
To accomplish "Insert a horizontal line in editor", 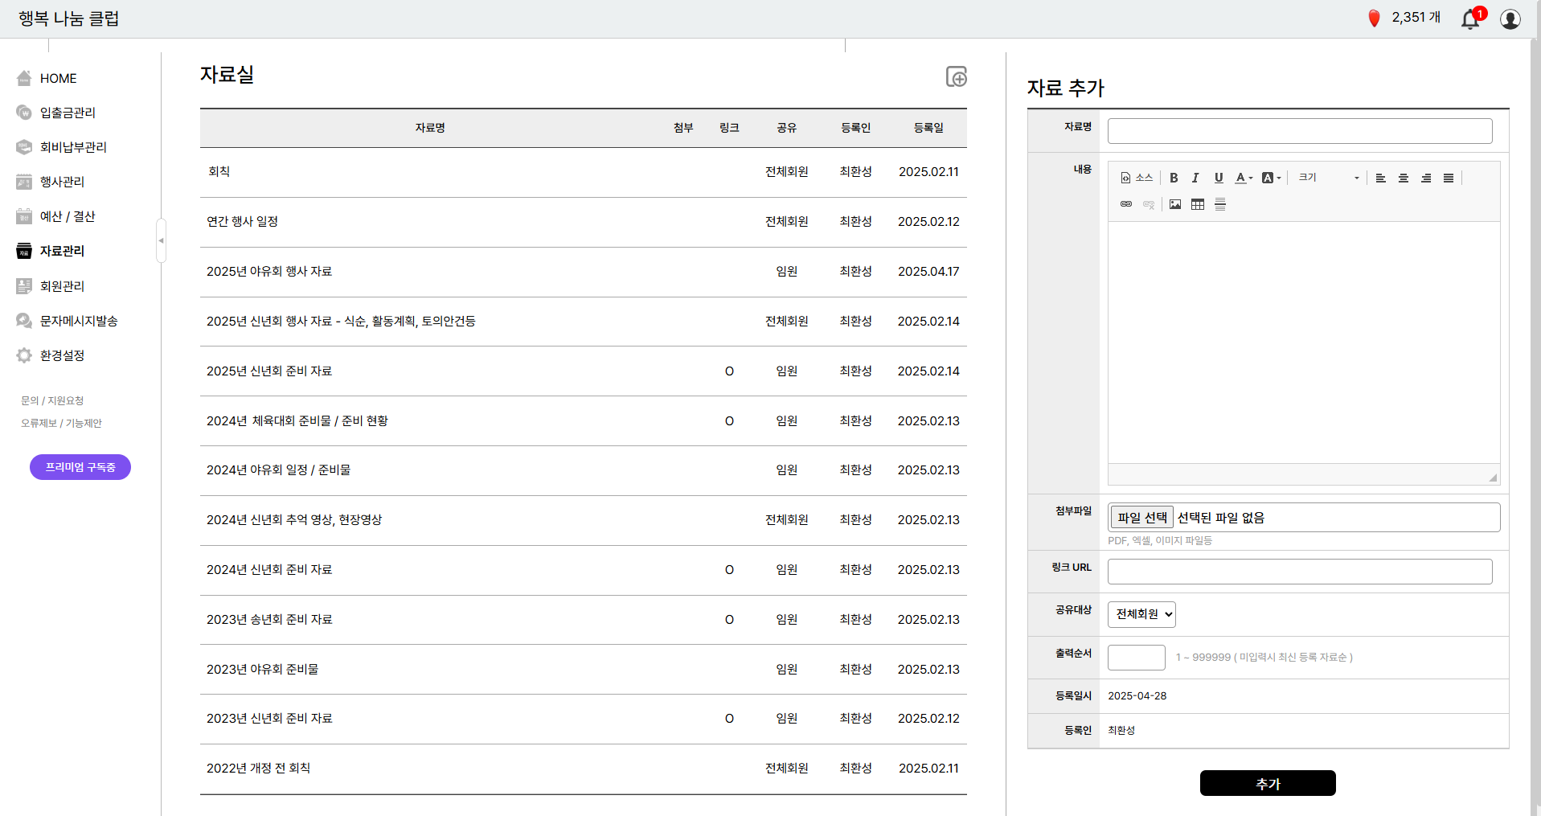I will click(1219, 204).
